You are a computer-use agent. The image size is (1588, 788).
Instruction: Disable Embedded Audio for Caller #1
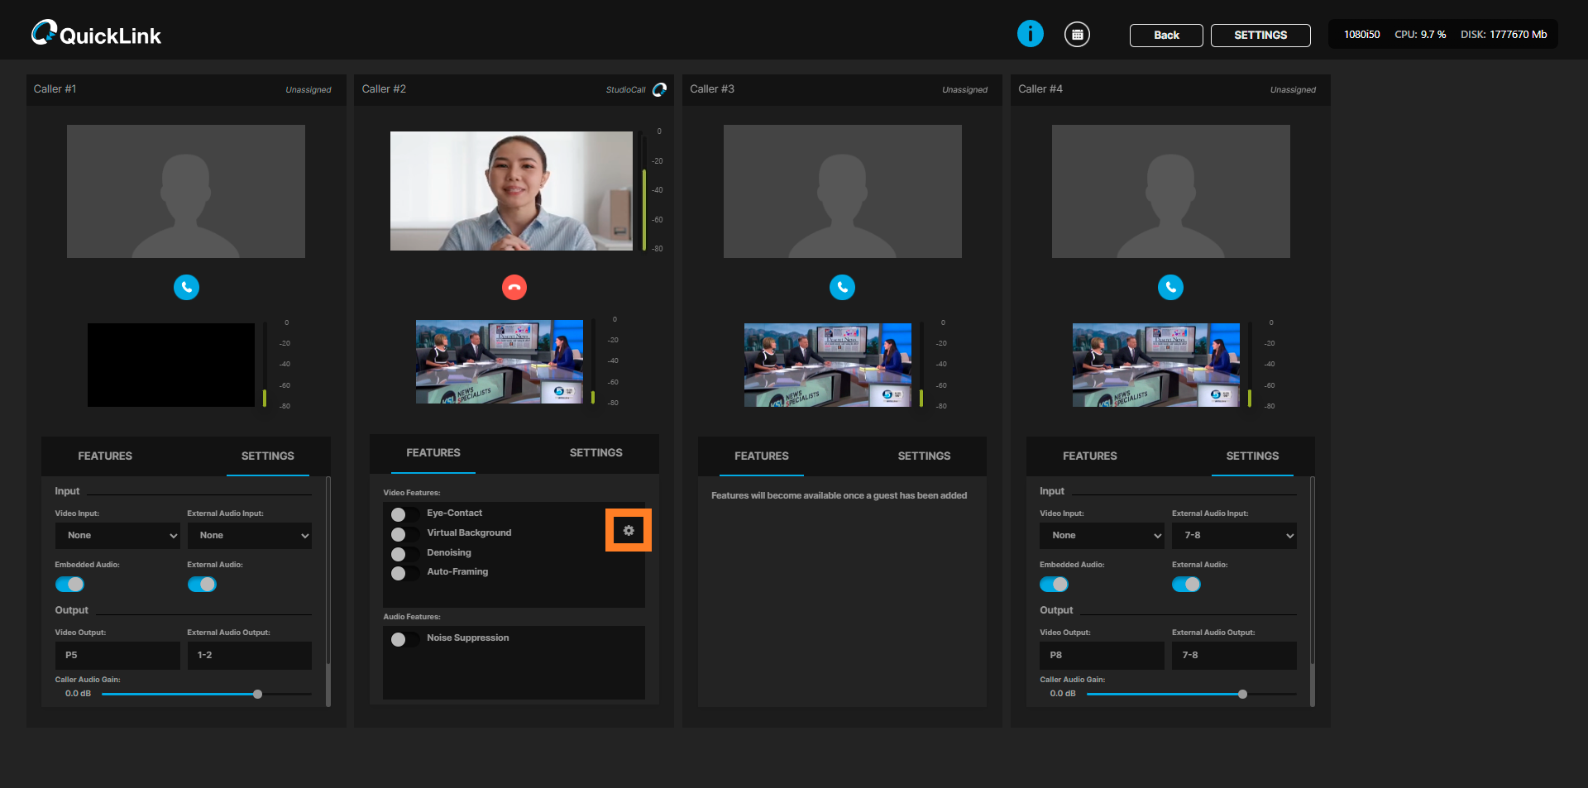tap(70, 585)
